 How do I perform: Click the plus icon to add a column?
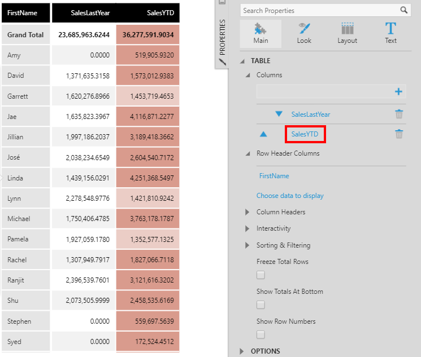(x=398, y=92)
